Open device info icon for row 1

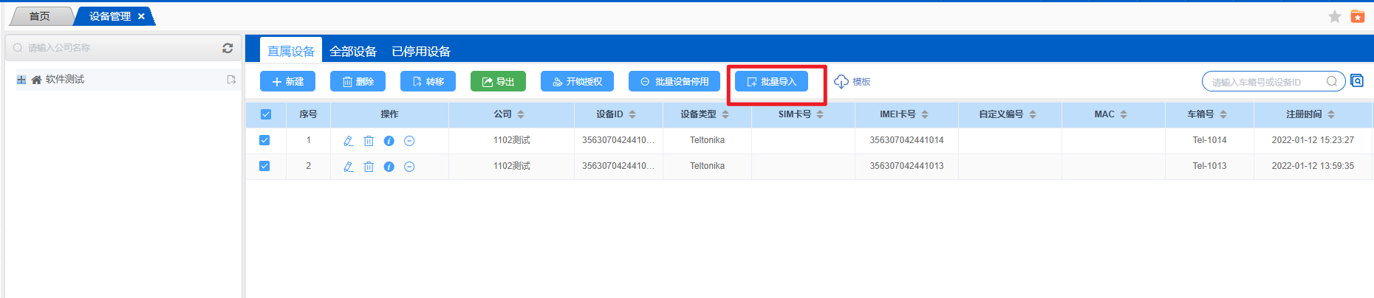(389, 141)
